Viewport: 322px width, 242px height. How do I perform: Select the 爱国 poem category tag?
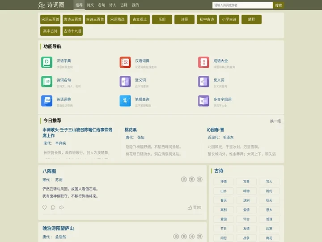(x=224, y=219)
